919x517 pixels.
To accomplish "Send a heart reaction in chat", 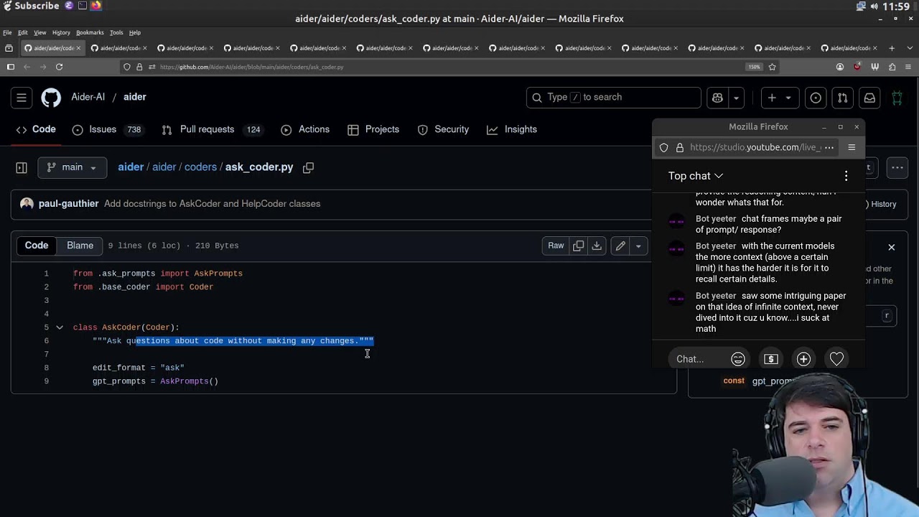I will pos(836,359).
